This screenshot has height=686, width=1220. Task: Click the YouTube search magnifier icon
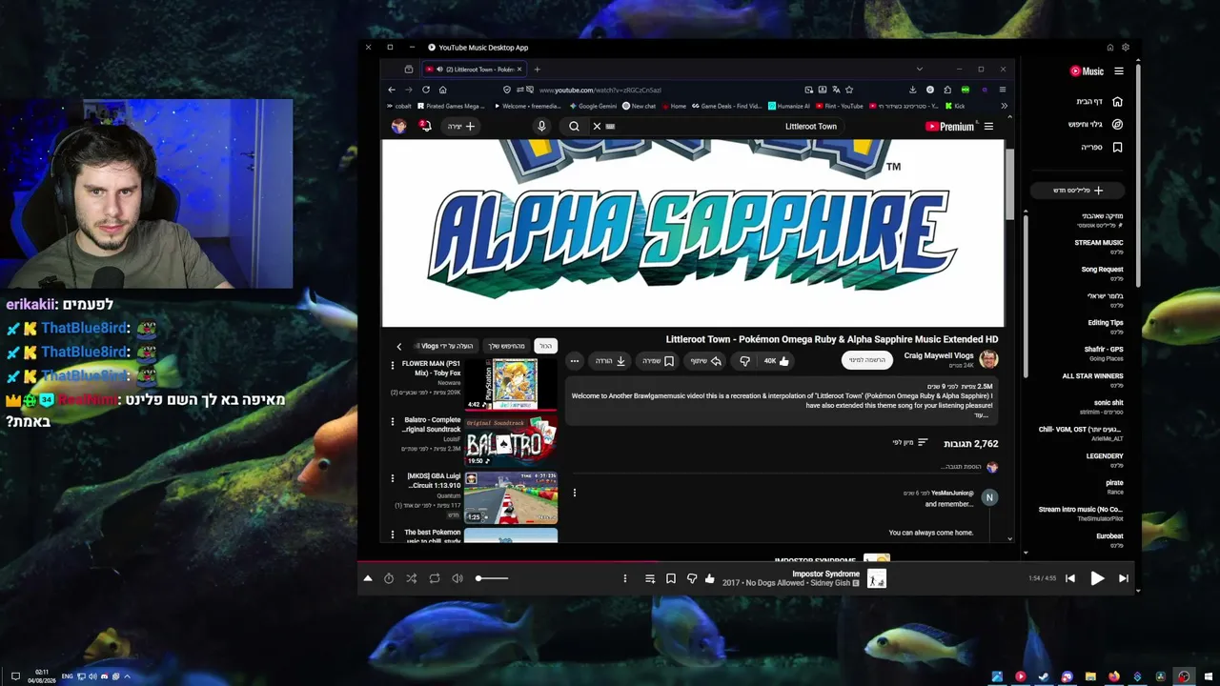point(574,127)
